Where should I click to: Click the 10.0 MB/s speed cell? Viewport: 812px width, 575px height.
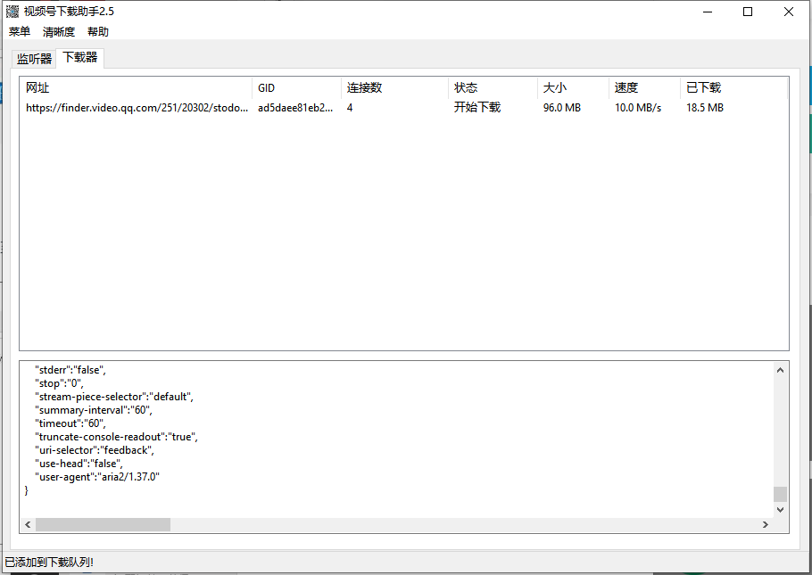(638, 108)
